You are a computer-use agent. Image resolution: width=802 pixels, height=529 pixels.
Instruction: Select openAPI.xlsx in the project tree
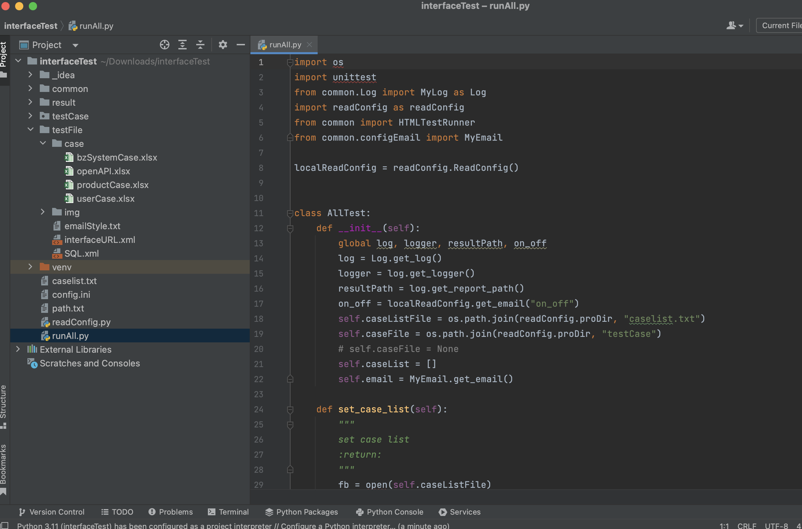[130, 171]
